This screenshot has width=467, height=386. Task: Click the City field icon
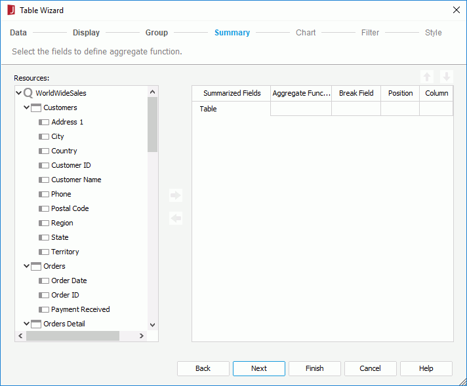coord(44,136)
